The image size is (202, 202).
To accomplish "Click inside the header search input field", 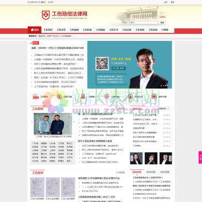I will point(140,23).
